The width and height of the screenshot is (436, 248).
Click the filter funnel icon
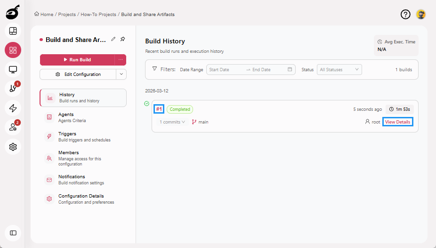click(x=154, y=69)
